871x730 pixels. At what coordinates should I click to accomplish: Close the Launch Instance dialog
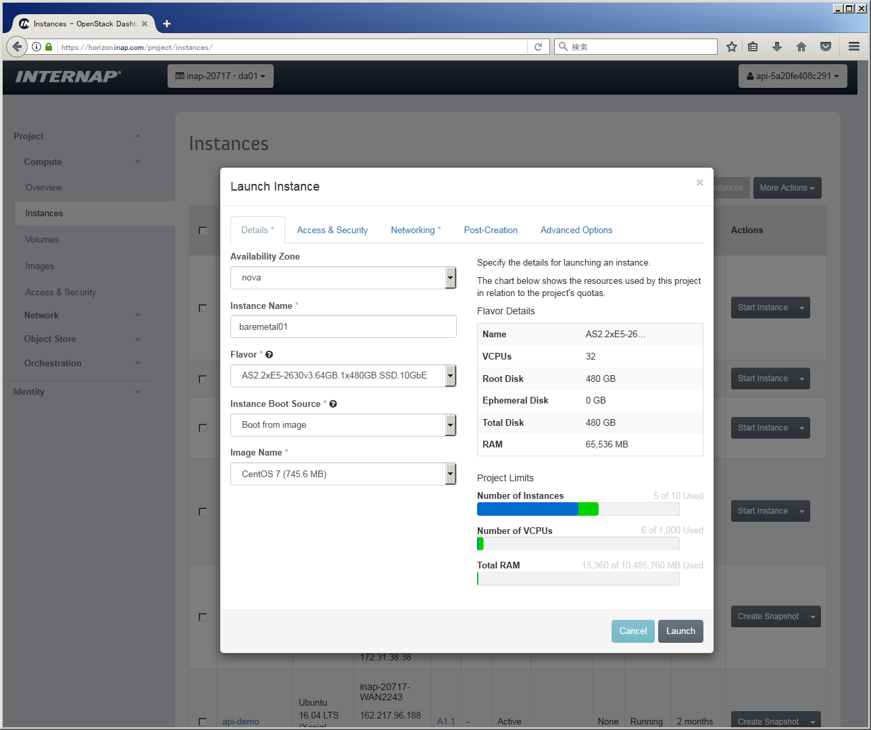tap(699, 182)
